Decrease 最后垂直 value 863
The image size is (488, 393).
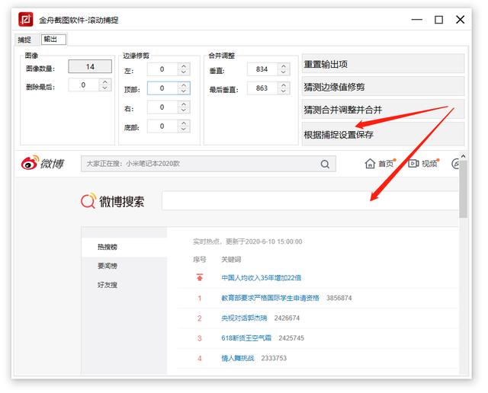click(283, 91)
